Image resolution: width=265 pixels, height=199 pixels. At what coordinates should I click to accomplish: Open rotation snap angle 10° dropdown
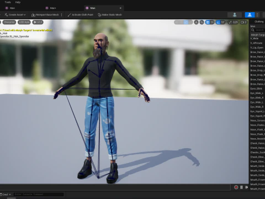(223, 22)
